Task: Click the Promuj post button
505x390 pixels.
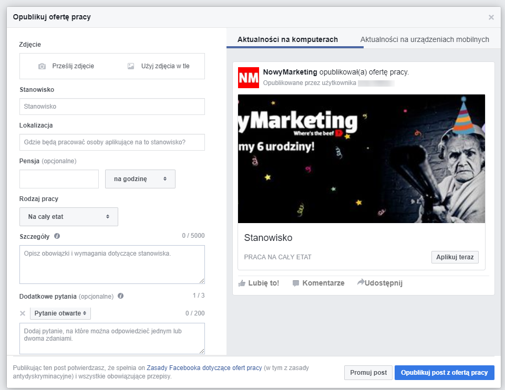Action: tap(368, 373)
